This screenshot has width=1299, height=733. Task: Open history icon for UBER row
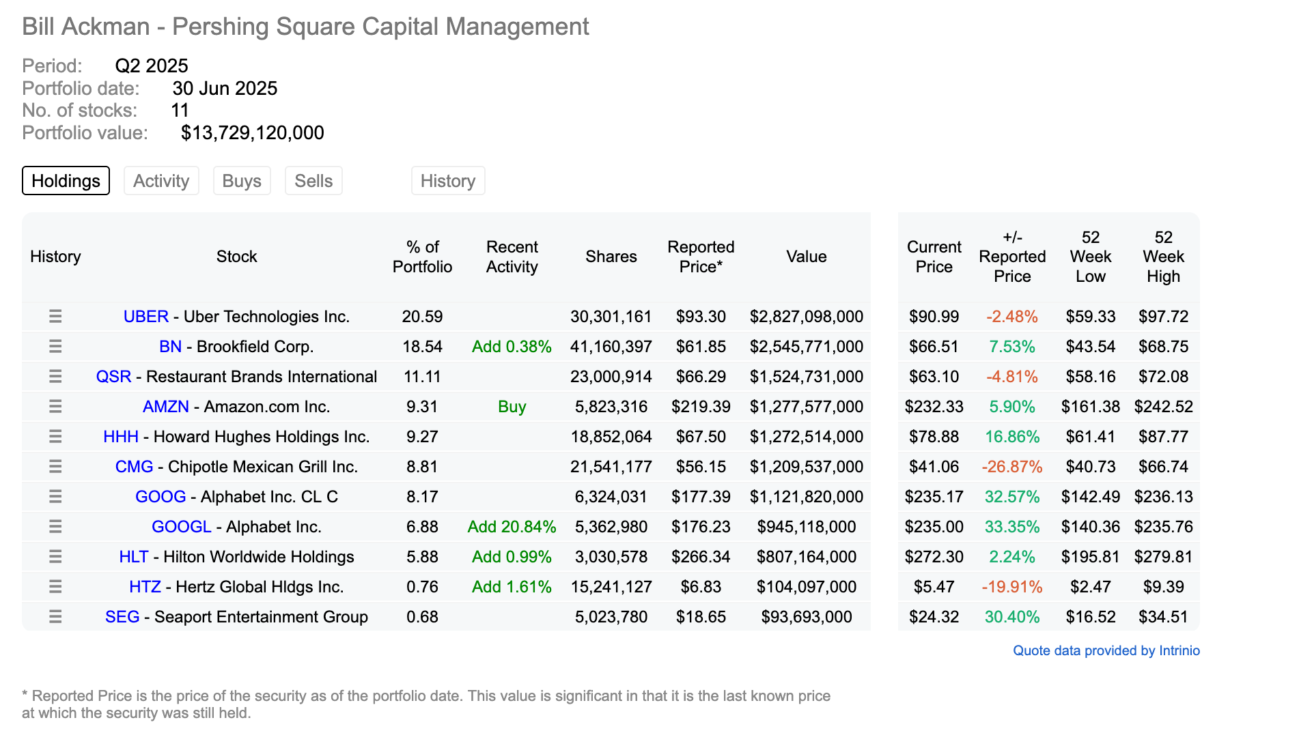click(x=55, y=316)
